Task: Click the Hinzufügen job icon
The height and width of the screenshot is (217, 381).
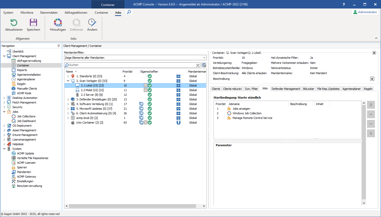Action: point(58,23)
